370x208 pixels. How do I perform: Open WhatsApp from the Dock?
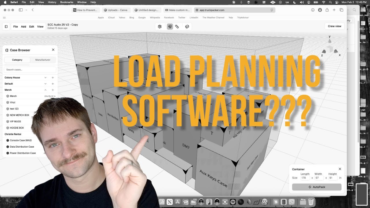click(291, 202)
